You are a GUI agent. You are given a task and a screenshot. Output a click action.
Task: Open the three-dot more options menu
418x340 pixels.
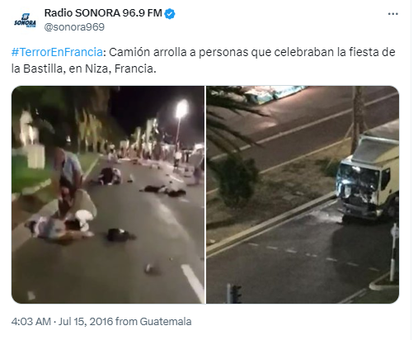pos(392,14)
